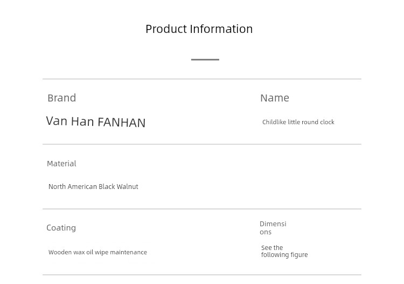Click Childlike little round clock text
404x284 pixels.
(x=298, y=122)
